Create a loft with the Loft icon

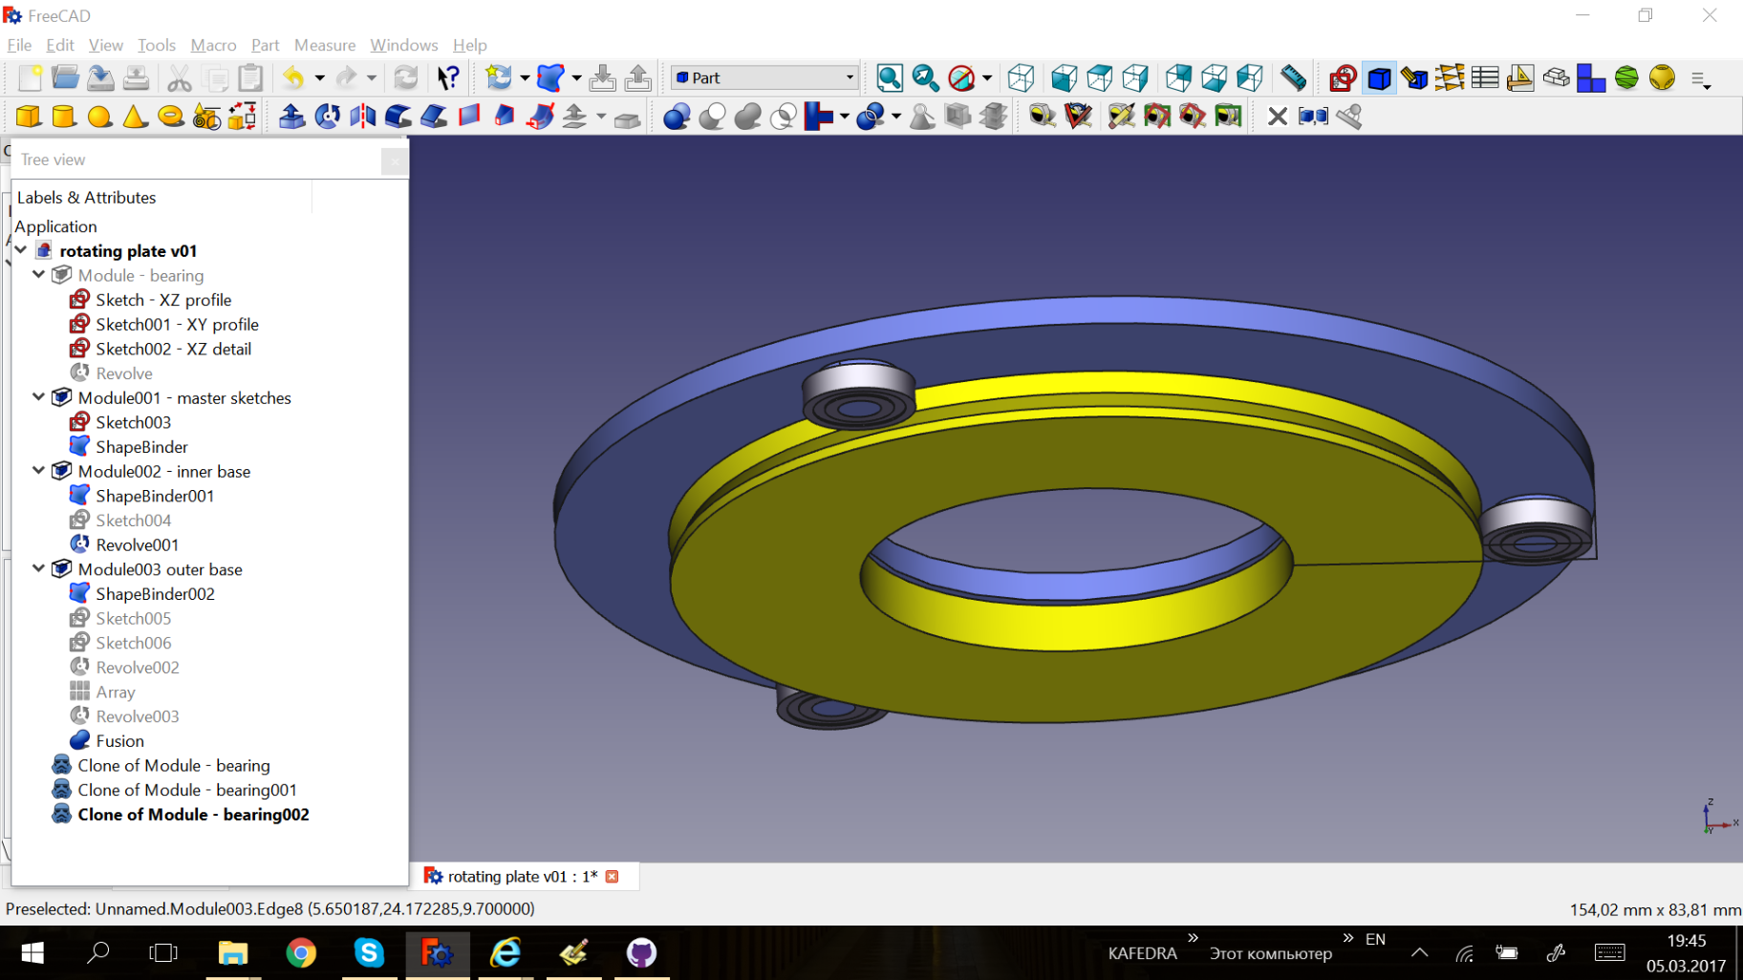(x=504, y=117)
